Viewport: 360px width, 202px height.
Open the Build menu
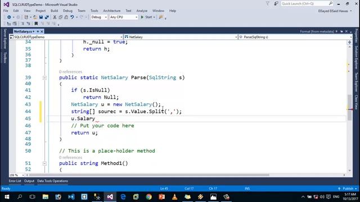point(54,11)
